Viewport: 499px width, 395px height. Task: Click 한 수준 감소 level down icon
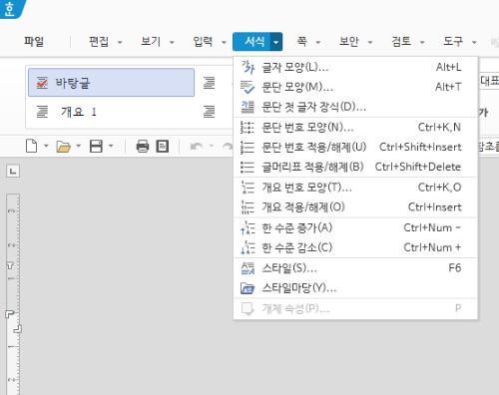click(248, 248)
